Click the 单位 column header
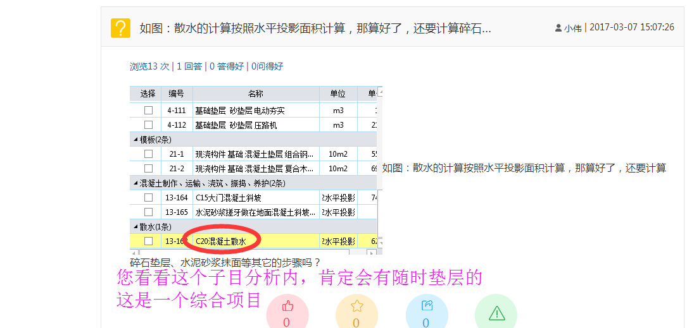Viewport: 687px width, 328px height. pyautogui.click(x=338, y=94)
